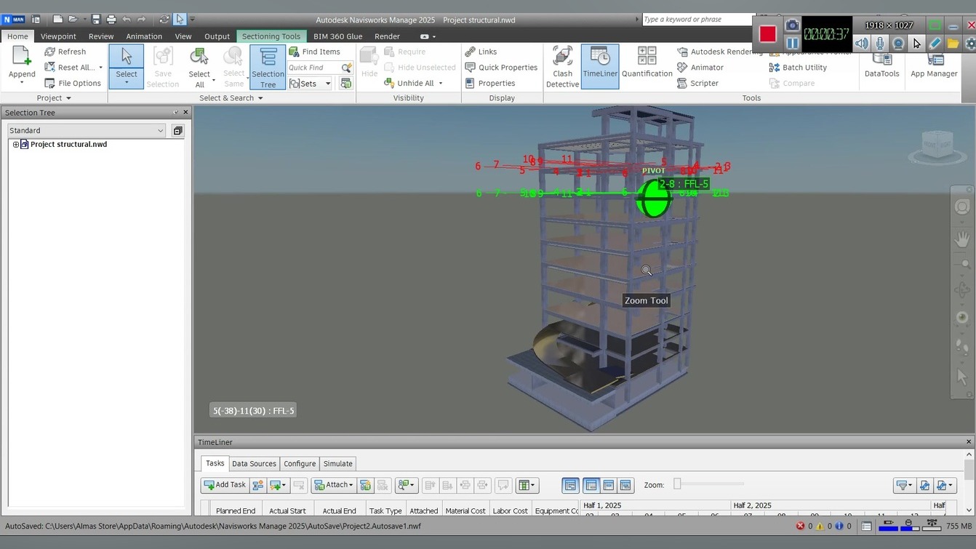Open the Sets dropdown in Select & Search

tap(327, 83)
